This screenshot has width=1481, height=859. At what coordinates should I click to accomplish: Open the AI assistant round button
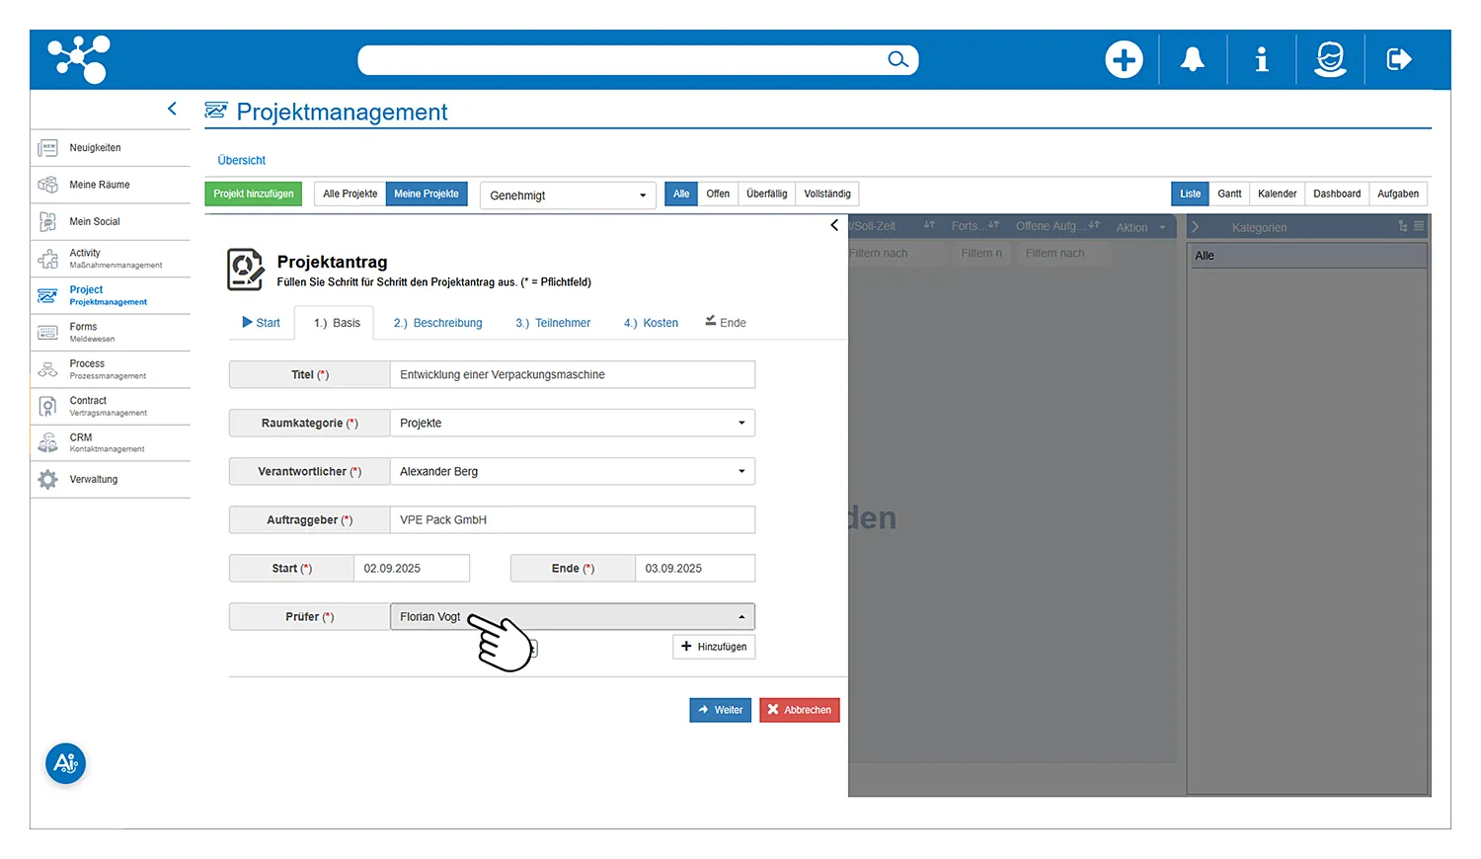click(66, 763)
